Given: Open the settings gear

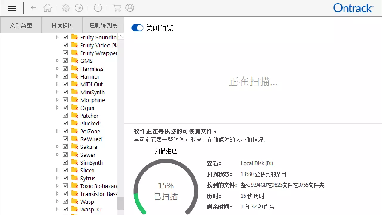Looking at the screenshot, I should 66,8.
